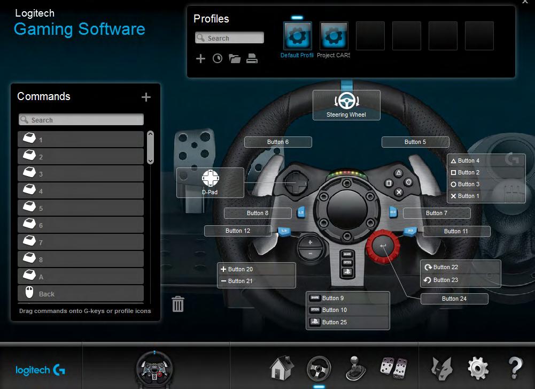The height and width of the screenshot is (389, 535).
Task: Select the Share Button 9 entry
Action: 348,298
